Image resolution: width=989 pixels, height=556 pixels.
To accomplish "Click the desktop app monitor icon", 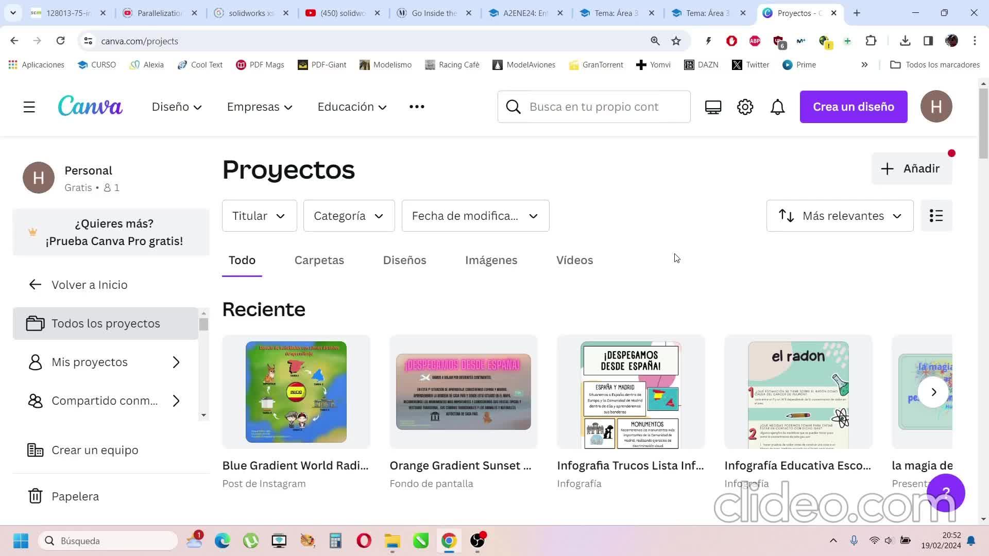I will [713, 107].
